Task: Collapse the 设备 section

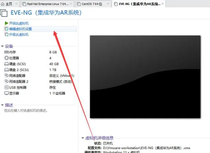Action: coord(2,46)
